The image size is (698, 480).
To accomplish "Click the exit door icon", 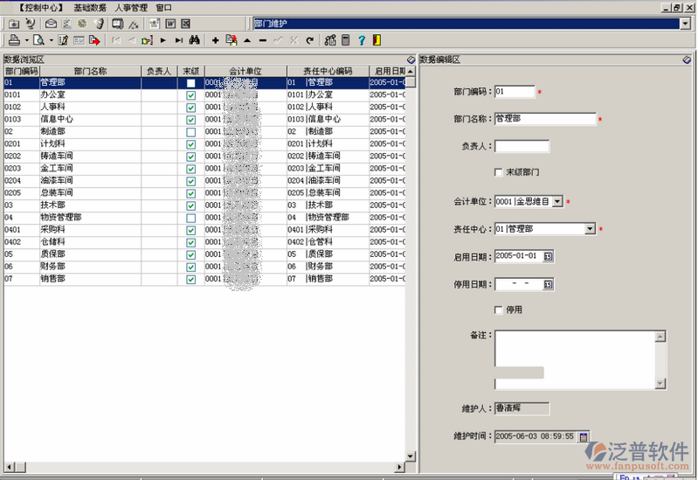I will tap(376, 40).
